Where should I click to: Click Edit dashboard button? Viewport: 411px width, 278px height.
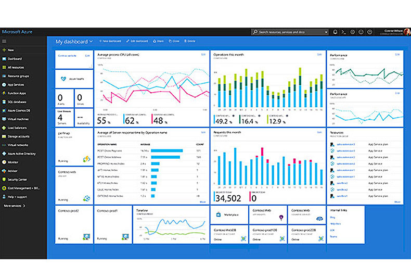[x=137, y=41]
